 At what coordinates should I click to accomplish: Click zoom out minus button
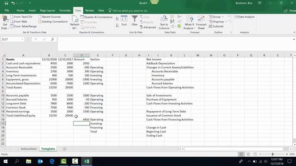tap(260, 154)
